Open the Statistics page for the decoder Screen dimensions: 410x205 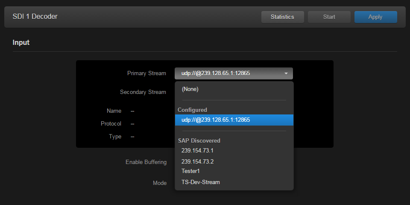[x=282, y=17]
